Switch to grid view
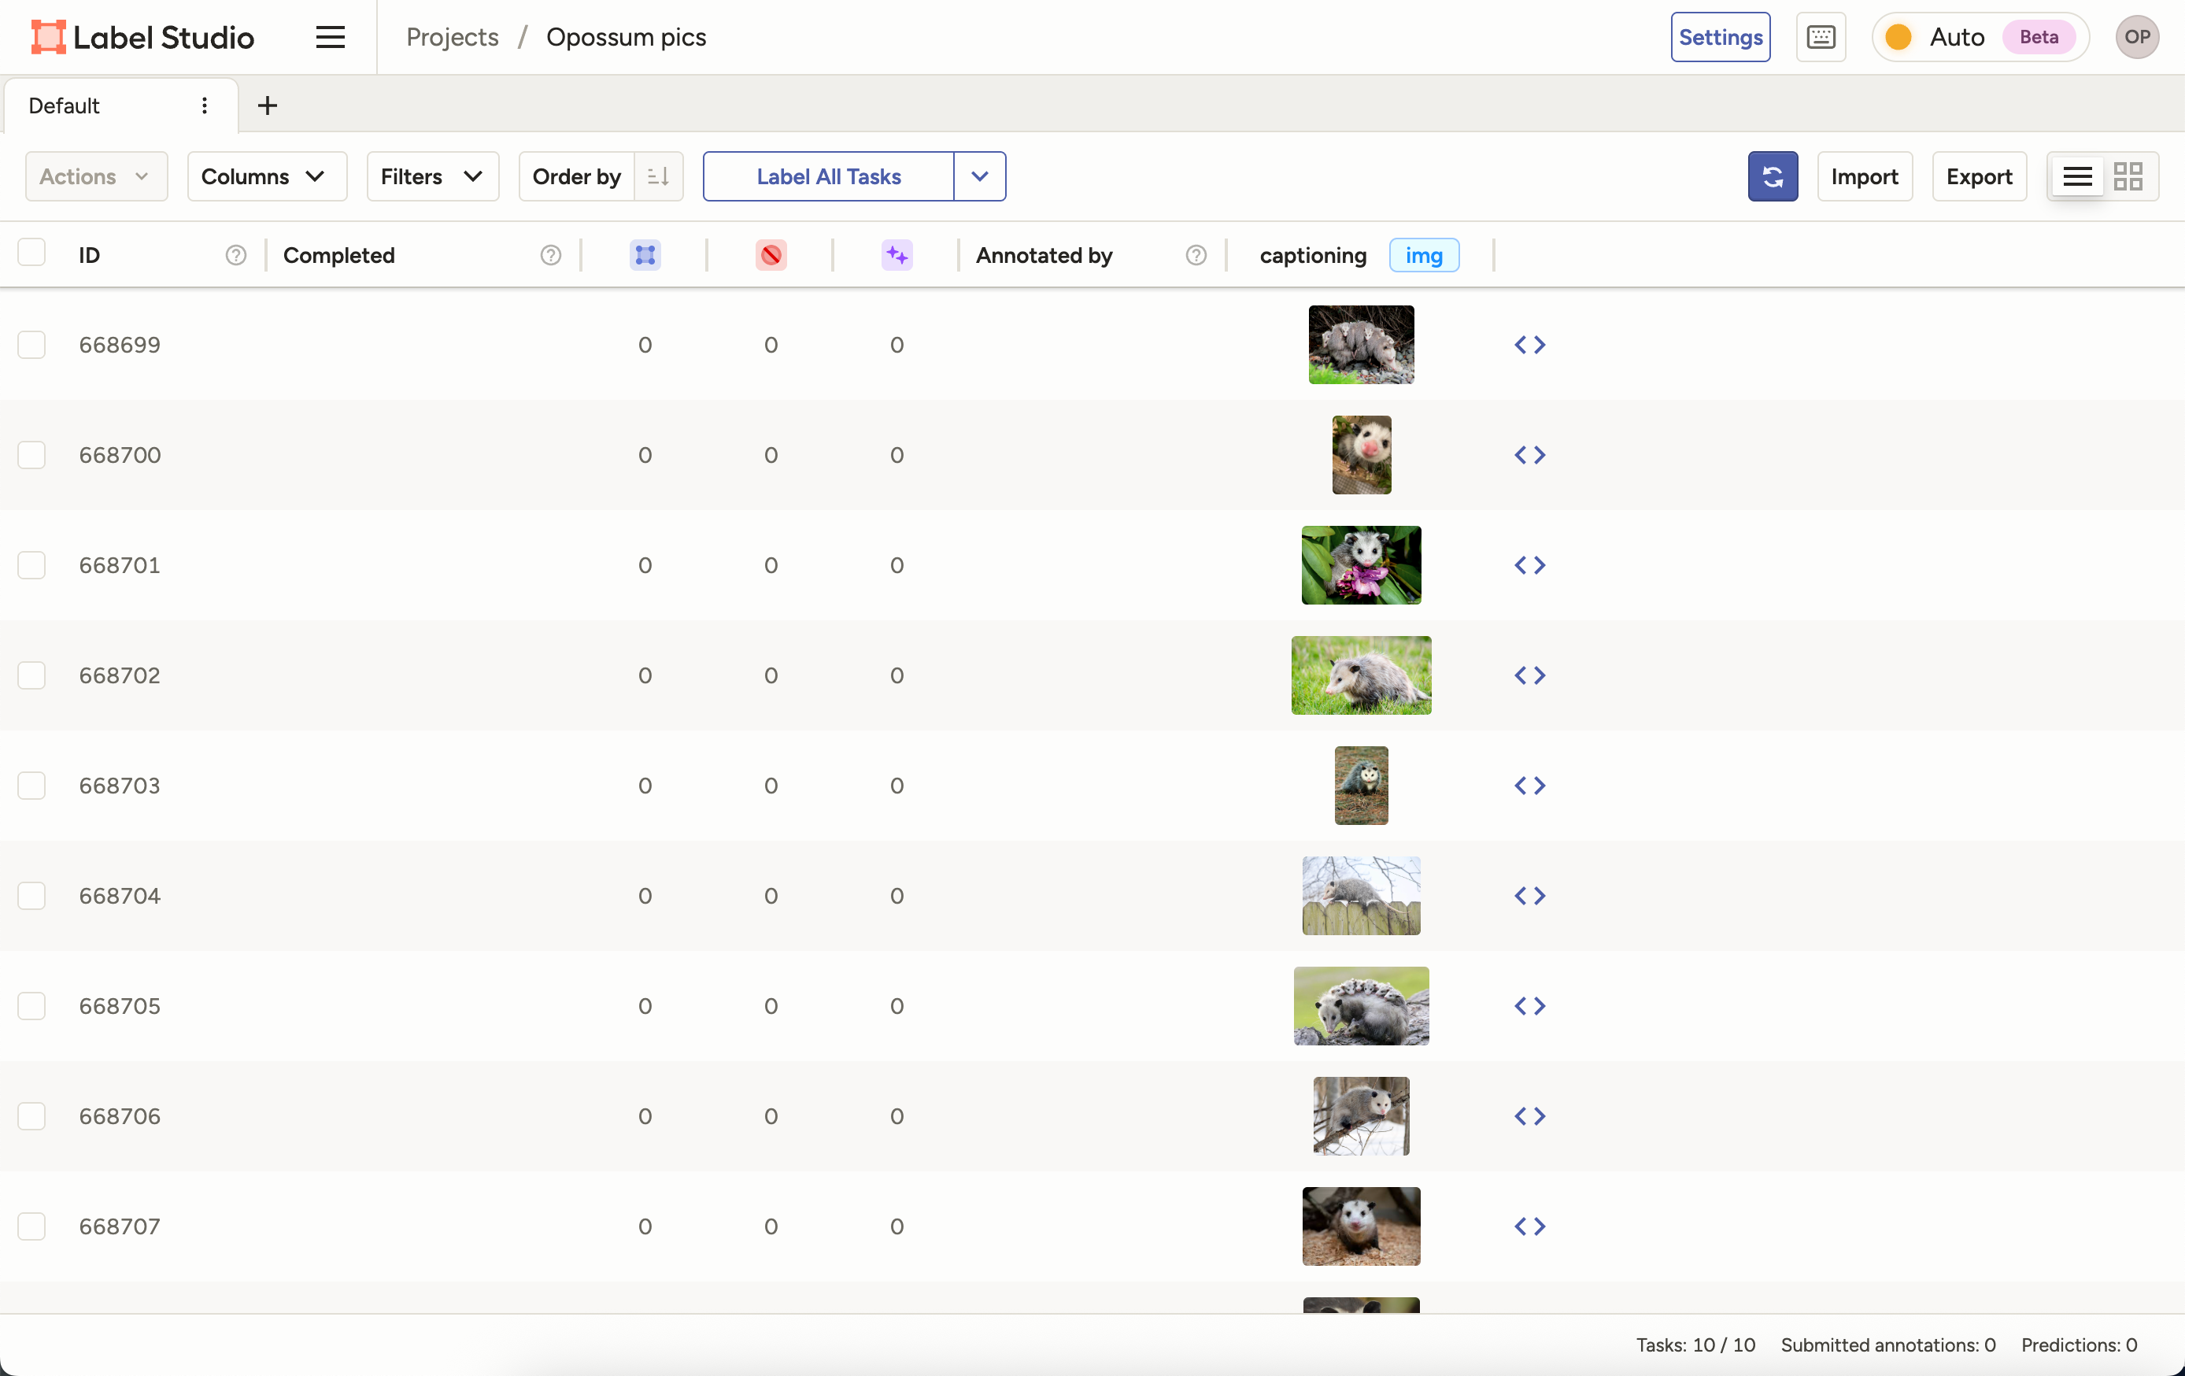This screenshot has width=2185, height=1376. click(x=2130, y=176)
